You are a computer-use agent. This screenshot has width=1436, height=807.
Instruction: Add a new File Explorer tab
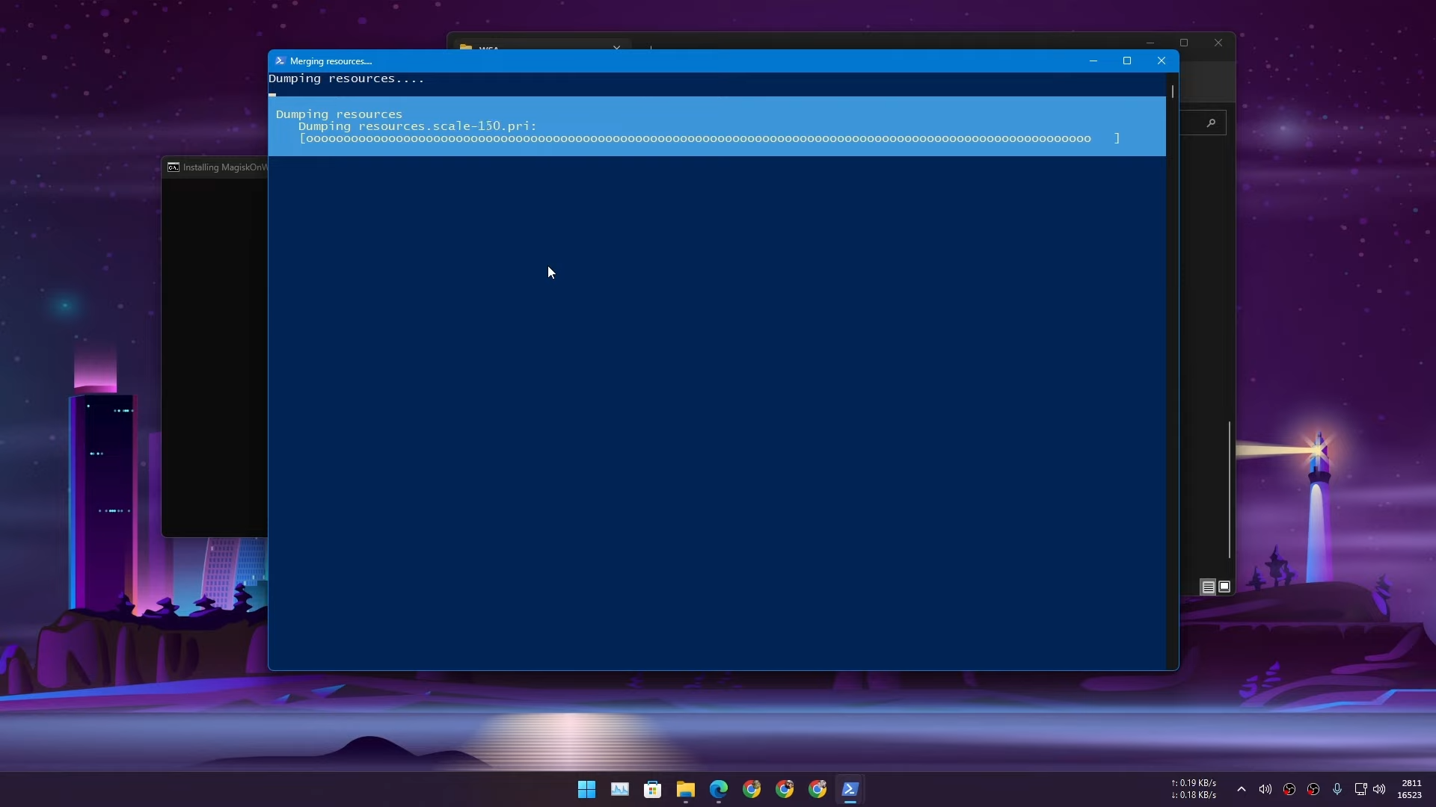pos(651,47)
